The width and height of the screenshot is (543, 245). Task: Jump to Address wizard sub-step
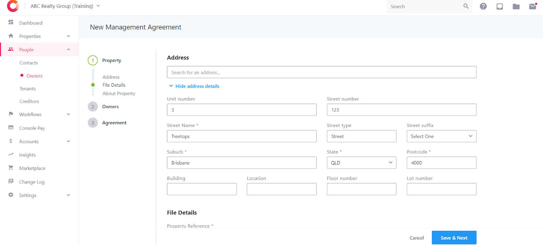coord(111,77)
